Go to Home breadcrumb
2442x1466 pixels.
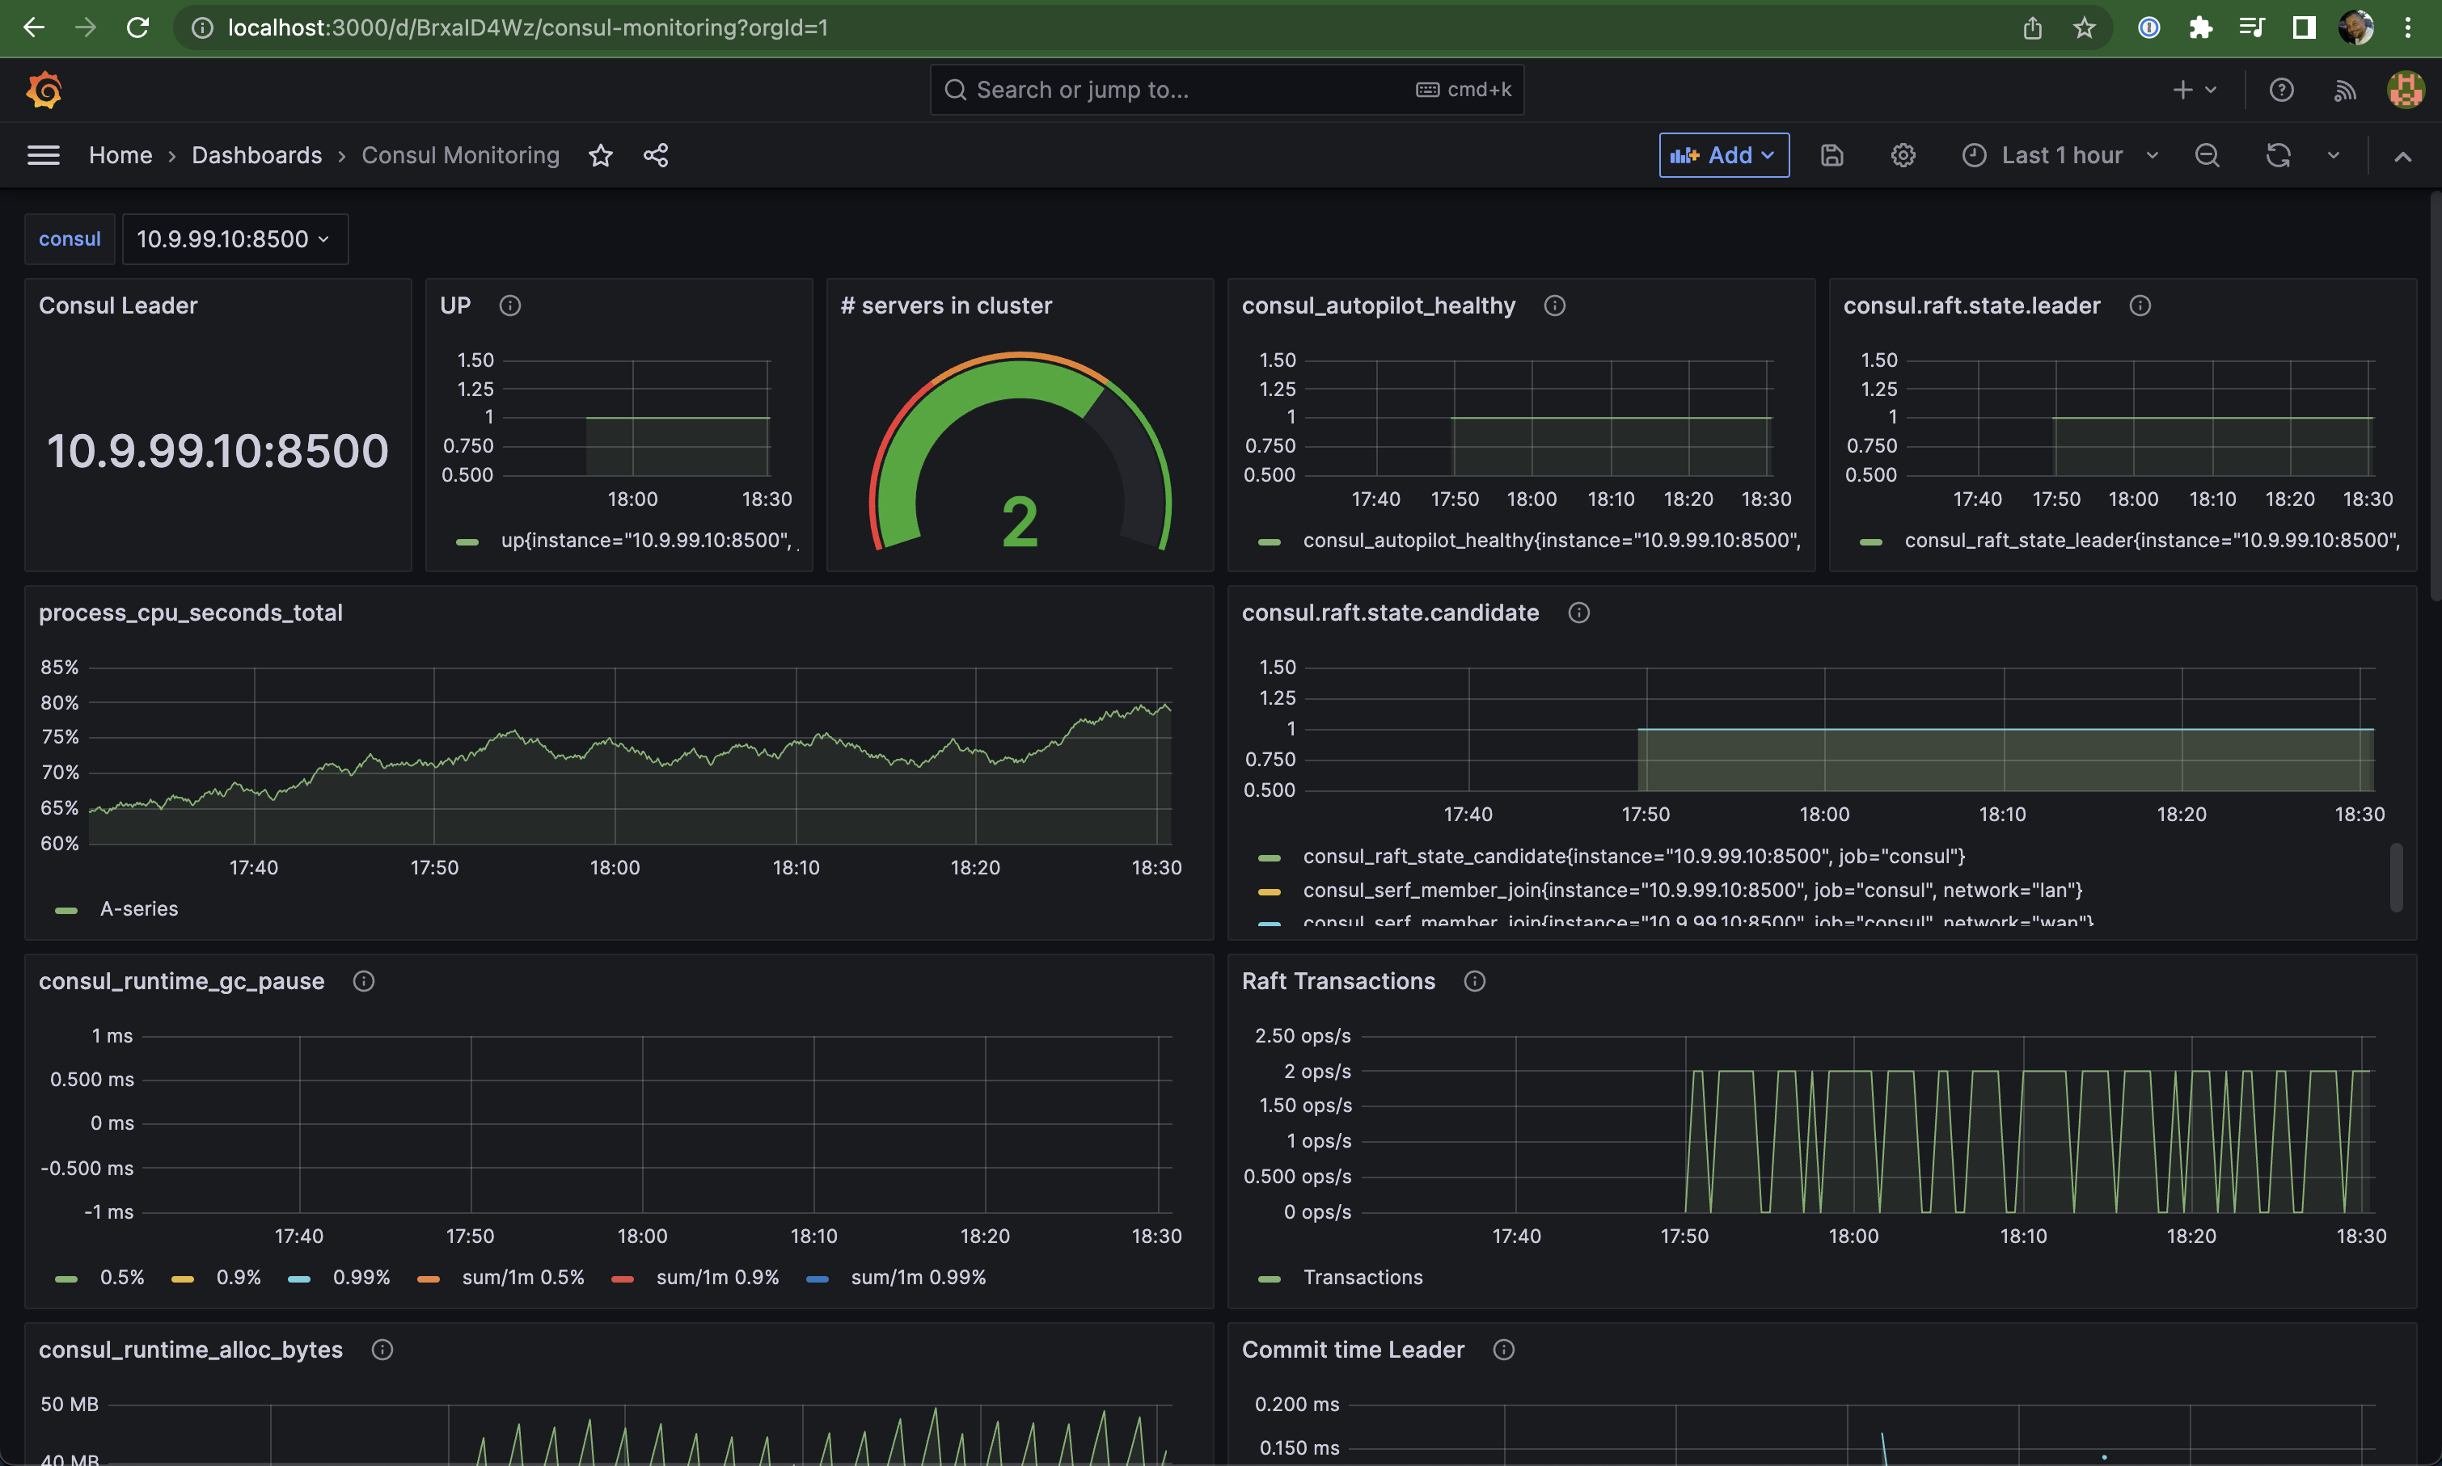tap(120, 155)
